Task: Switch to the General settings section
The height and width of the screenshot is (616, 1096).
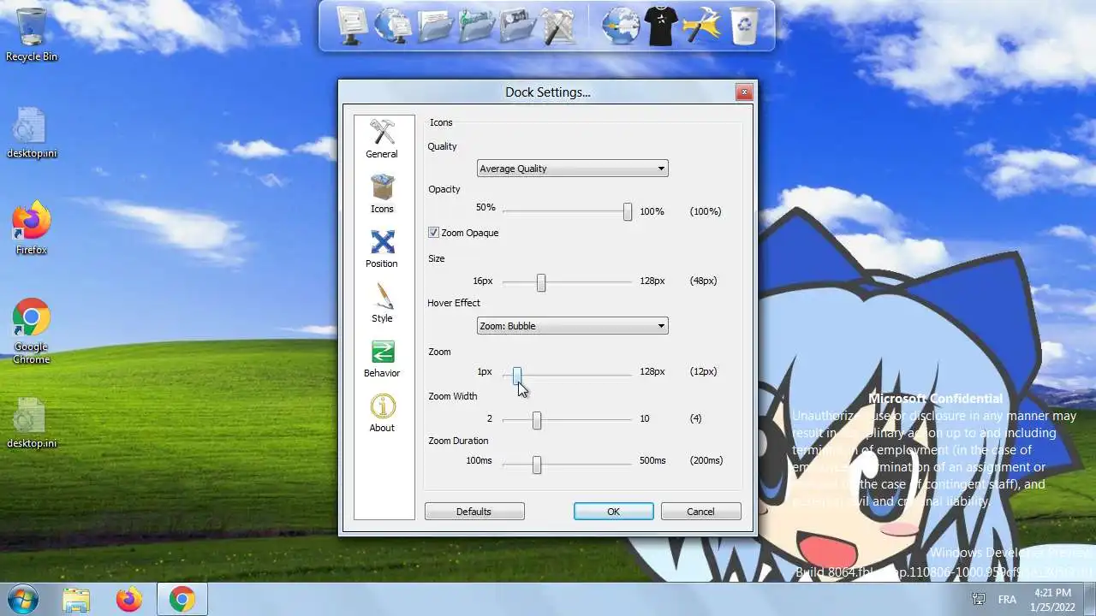Action: point(382,139)
